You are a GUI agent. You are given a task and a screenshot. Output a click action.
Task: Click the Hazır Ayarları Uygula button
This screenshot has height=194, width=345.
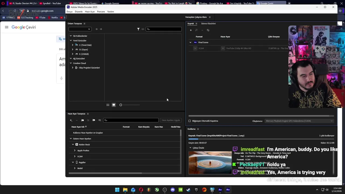(x=171, y=120)
